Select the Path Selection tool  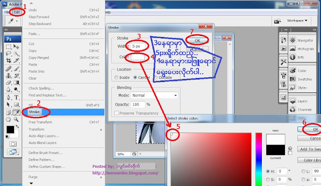tap(9, 104)
